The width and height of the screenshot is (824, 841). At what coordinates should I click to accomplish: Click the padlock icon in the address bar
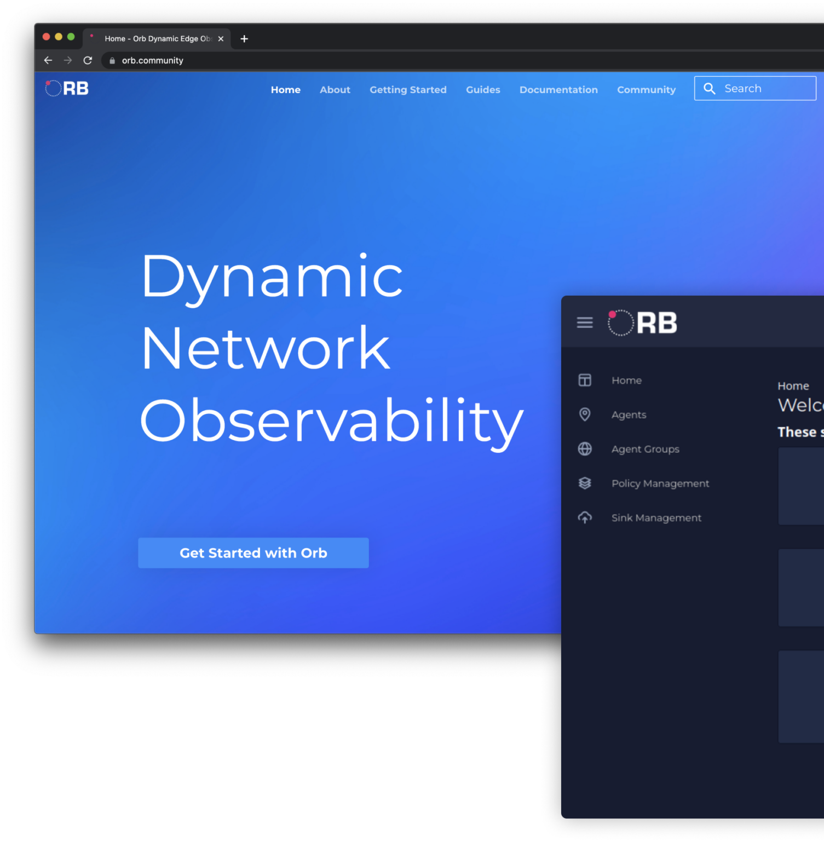pos(111,60)
